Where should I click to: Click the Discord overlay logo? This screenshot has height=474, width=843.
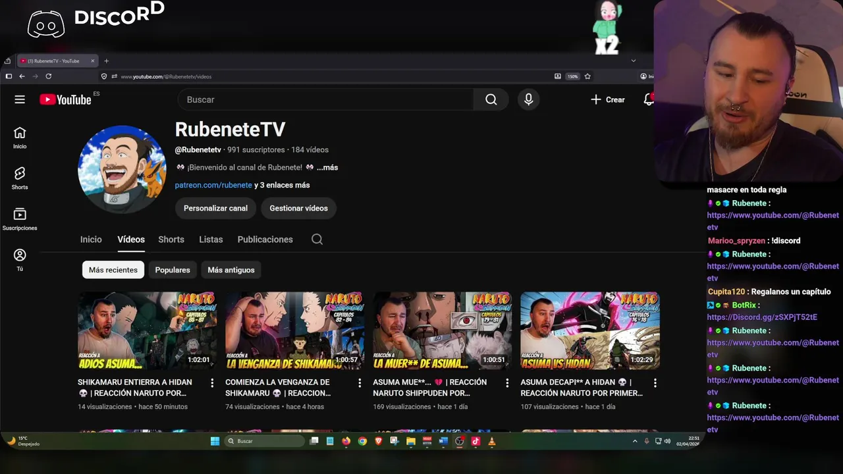coord(46,24)
